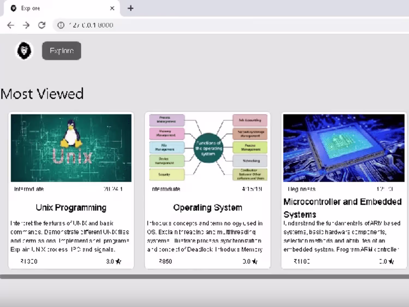This screenshot has height=307, width=409.
Task: Go back with browser back arrow
Action: click(x=11, y=25)
